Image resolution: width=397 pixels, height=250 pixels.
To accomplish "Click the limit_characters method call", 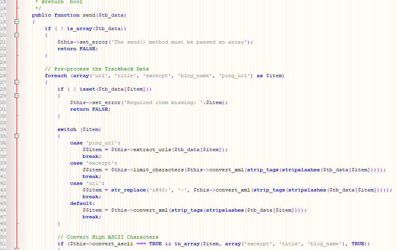I will (x=158, y=170).
